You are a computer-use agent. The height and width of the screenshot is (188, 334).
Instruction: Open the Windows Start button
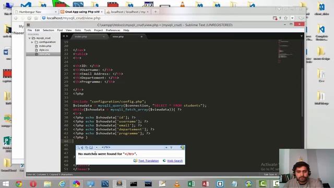pyautogui.click(x=6, y=184)
